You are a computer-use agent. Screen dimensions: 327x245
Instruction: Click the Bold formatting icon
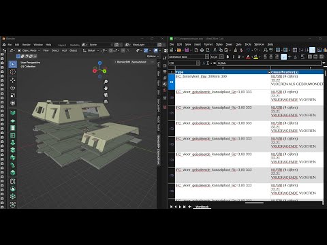click(x=228, y=56)
